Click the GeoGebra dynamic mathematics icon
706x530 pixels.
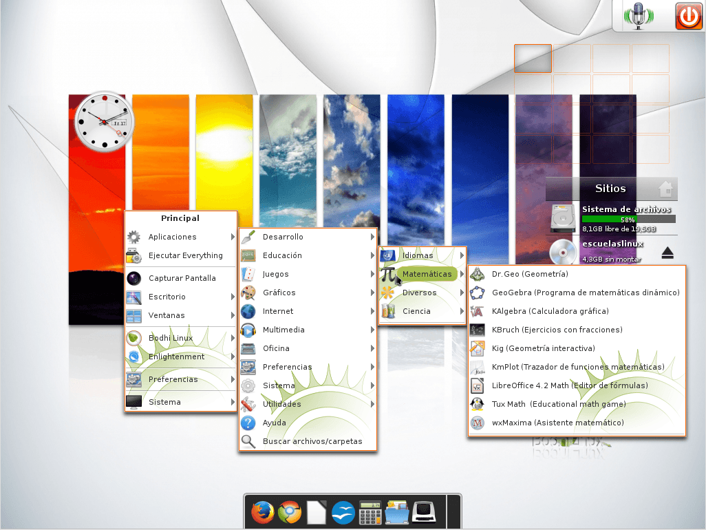tap(478, 293)
